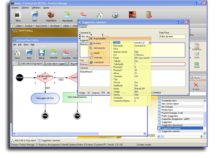Screen dimensions: 217x158
Task: Open Show menu in ActionsFlow Editor
Action: (26, 45)
